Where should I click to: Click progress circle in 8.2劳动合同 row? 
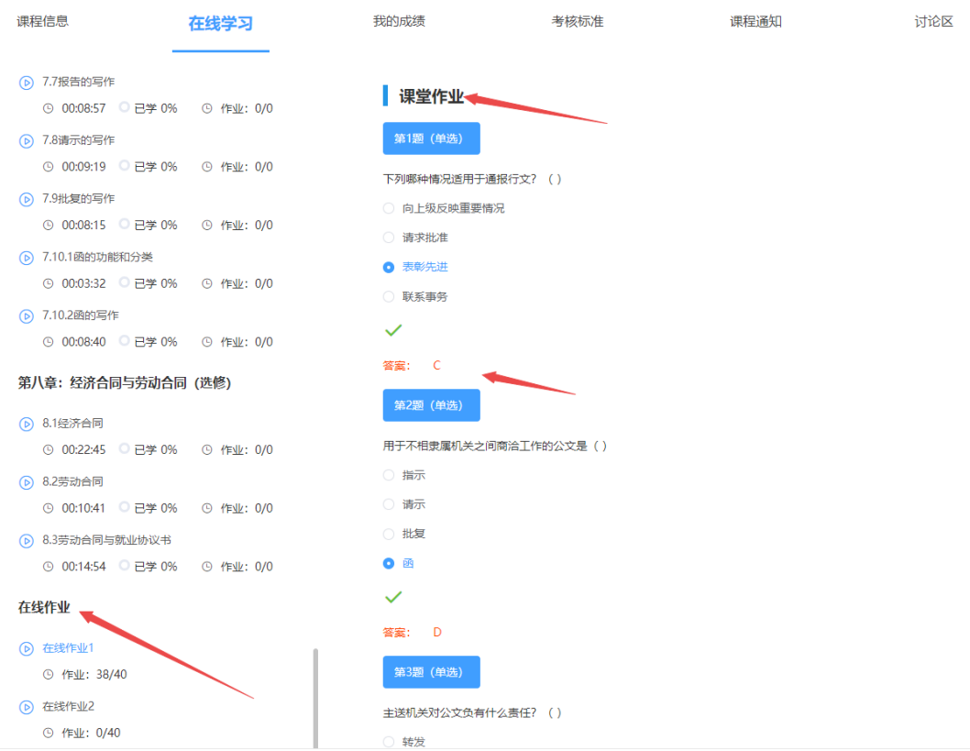point(125,507)
